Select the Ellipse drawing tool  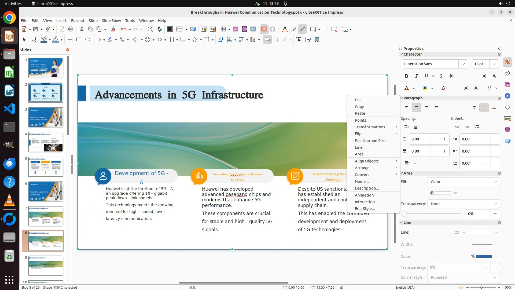[88, 40]
